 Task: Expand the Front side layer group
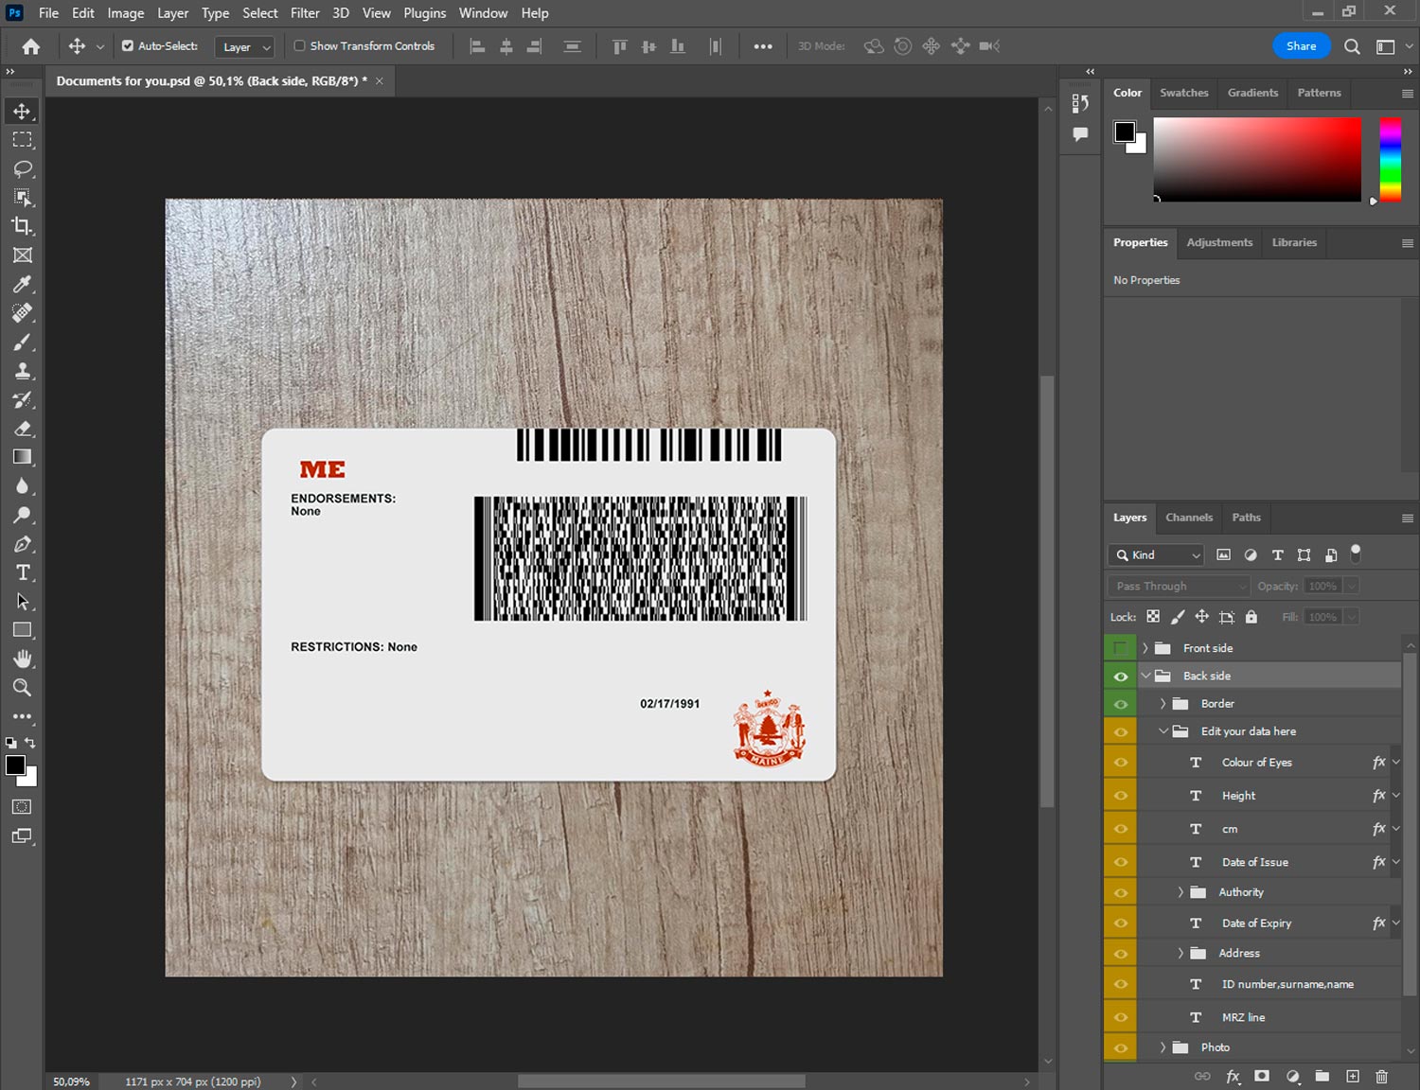[1145, 648]
